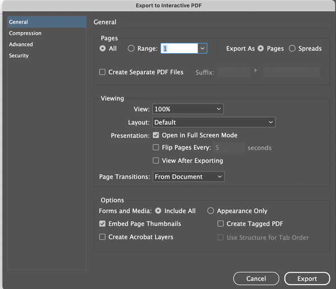Click the Flip Pages seconds field

click(x=229, y=147)
